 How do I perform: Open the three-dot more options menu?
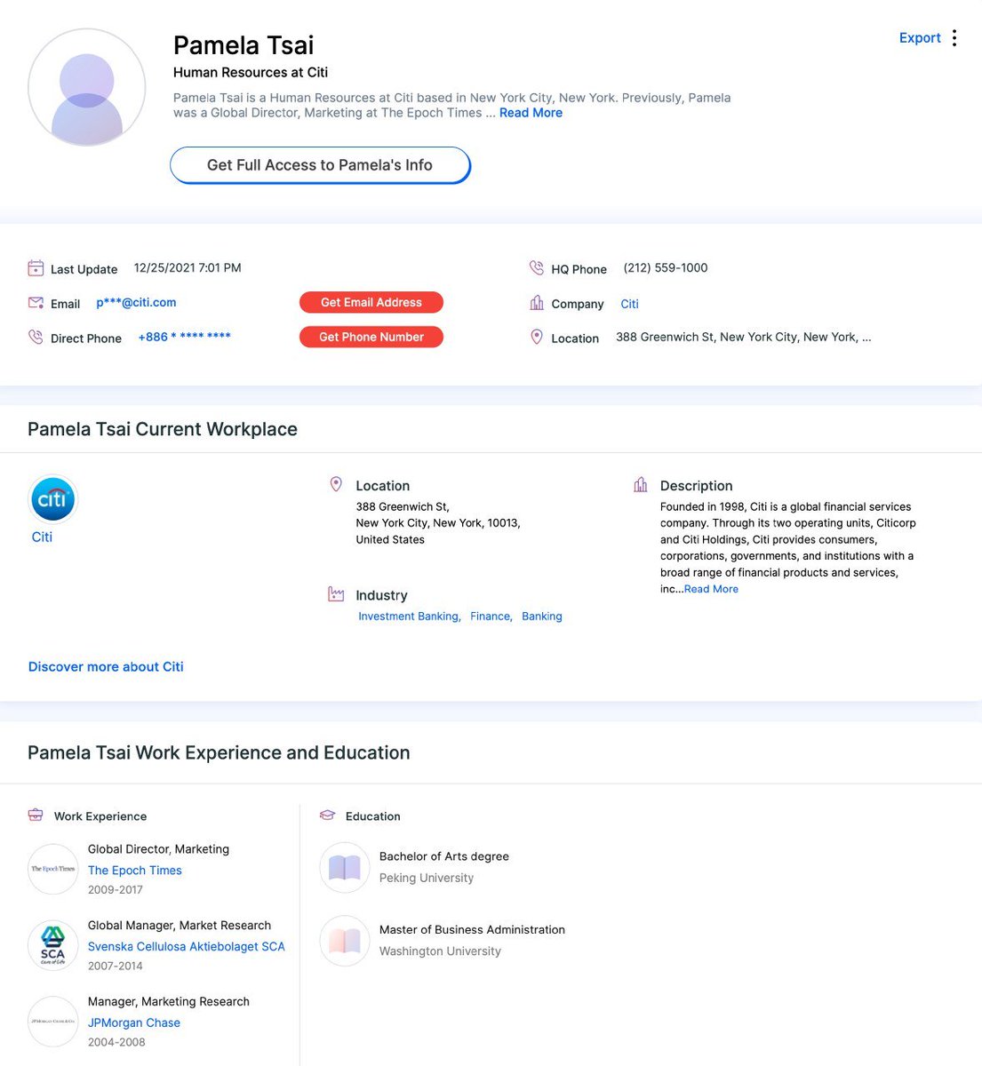(954, 38)
